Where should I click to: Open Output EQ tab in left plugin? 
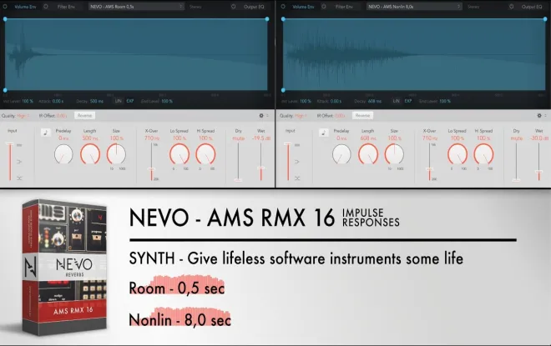click(x=254, y=7)
